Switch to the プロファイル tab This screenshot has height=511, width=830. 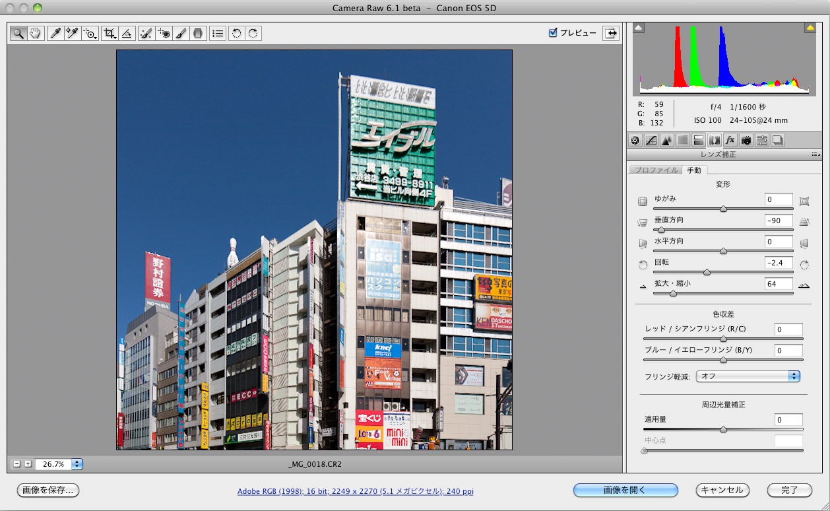point(656,170)
